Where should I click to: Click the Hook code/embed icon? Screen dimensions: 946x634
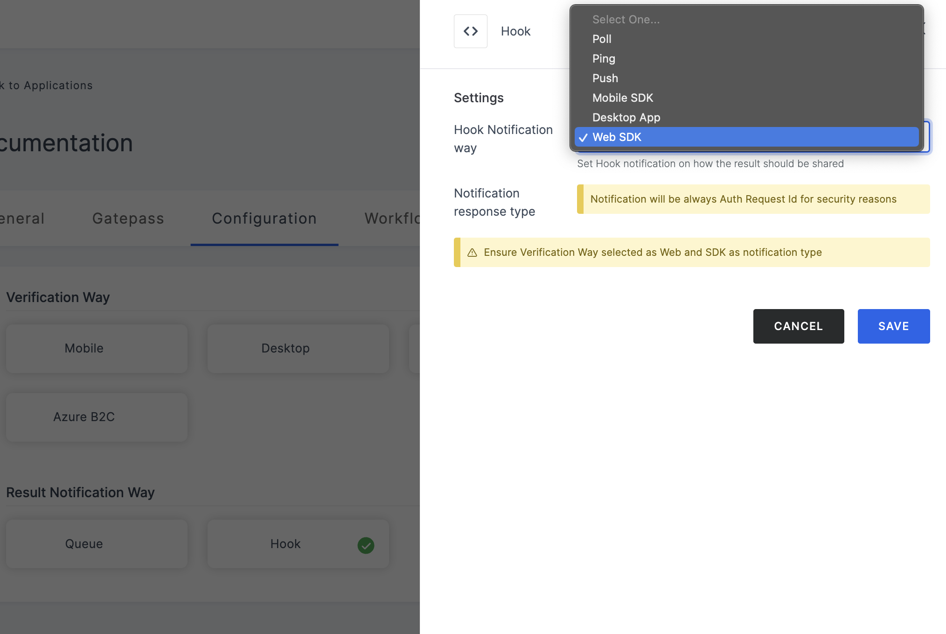click(471, 31)
